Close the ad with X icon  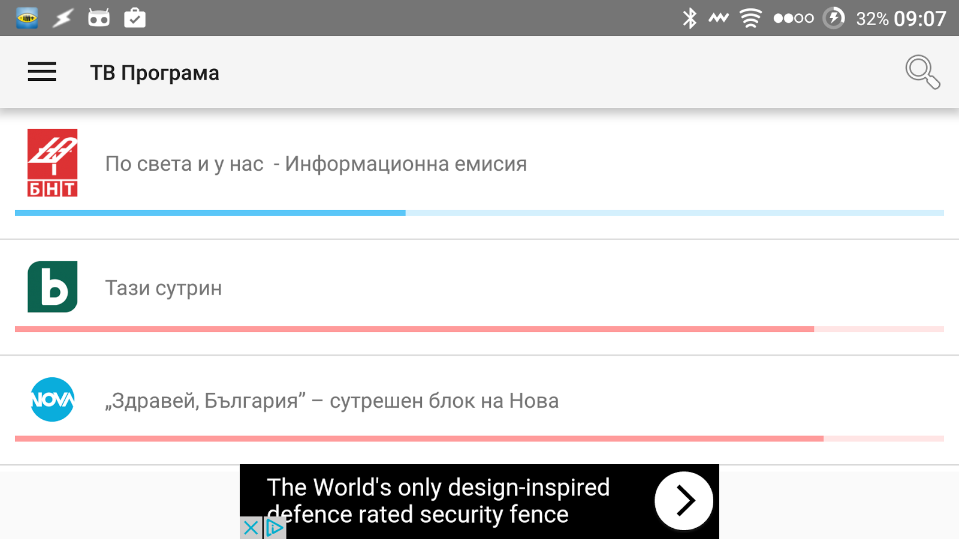click(251, 528)
